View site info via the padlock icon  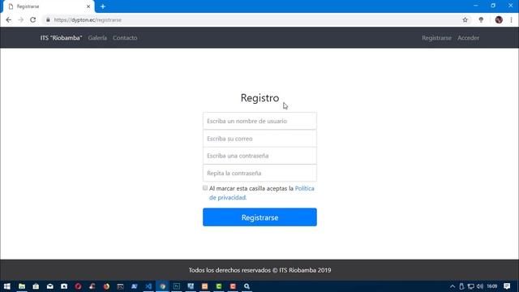(48, 19)
